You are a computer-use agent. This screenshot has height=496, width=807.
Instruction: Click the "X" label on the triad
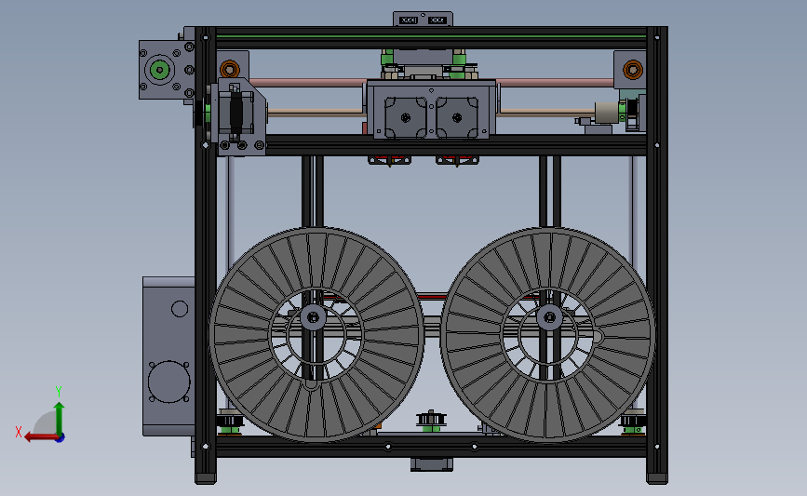[x=19, y=432]
